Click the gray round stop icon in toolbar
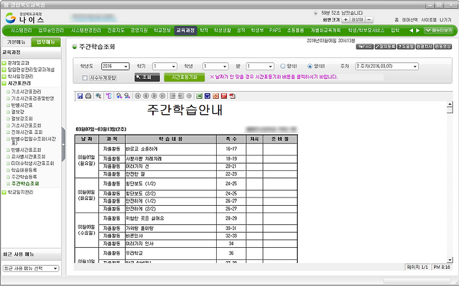Image resolution: width=459 pixels, height=286 pixels. coord(189,96)
